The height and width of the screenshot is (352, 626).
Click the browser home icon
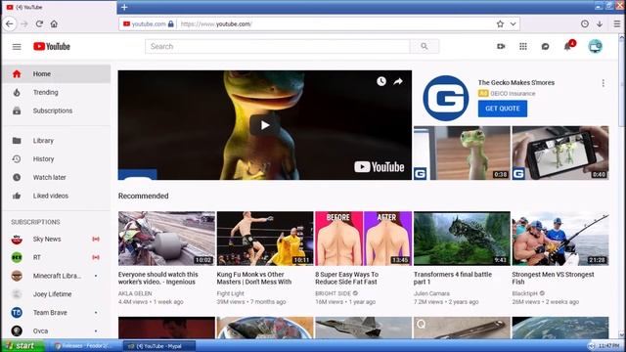[x=54, y=23]
